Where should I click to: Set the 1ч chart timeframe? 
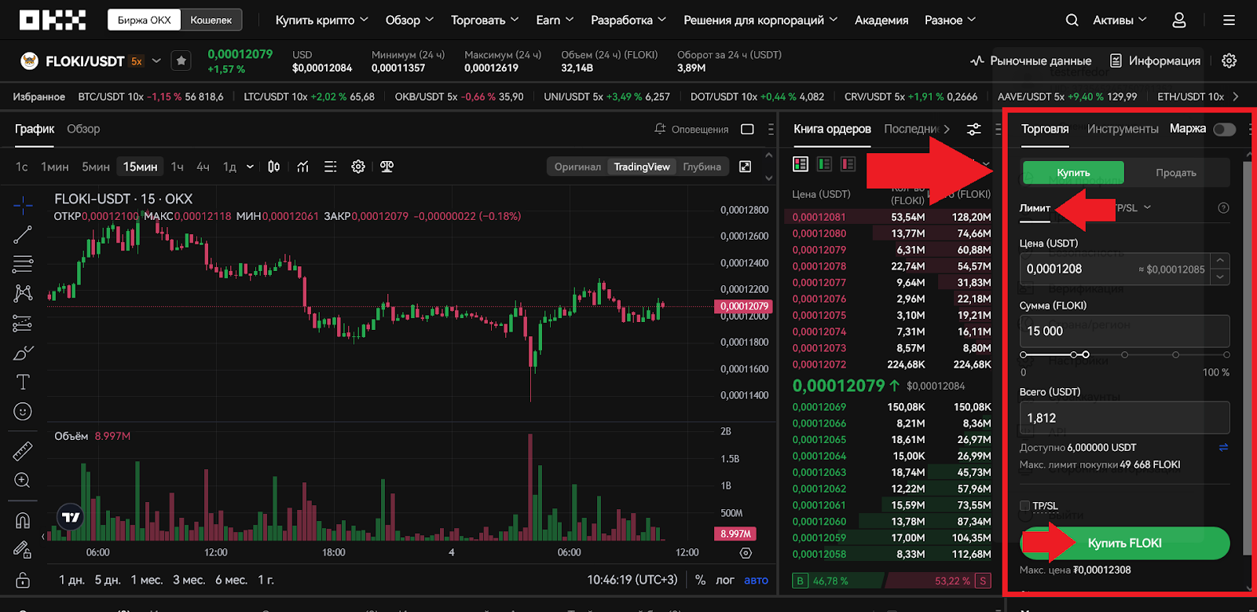tap(178, 167)
